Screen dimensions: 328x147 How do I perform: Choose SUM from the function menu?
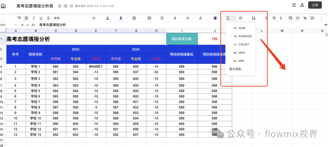[241, 28]
